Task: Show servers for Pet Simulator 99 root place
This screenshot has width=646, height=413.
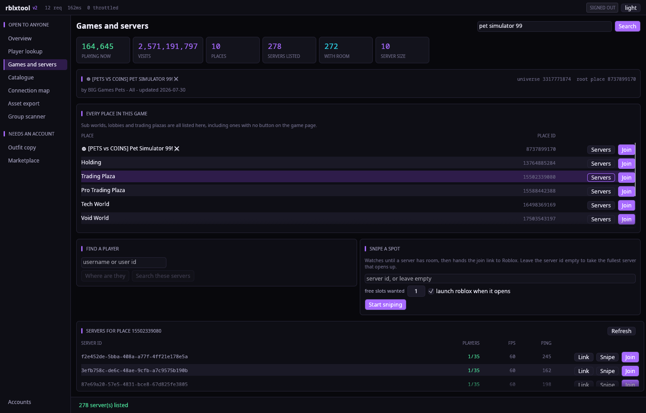Action: click(x=601, y=150)
